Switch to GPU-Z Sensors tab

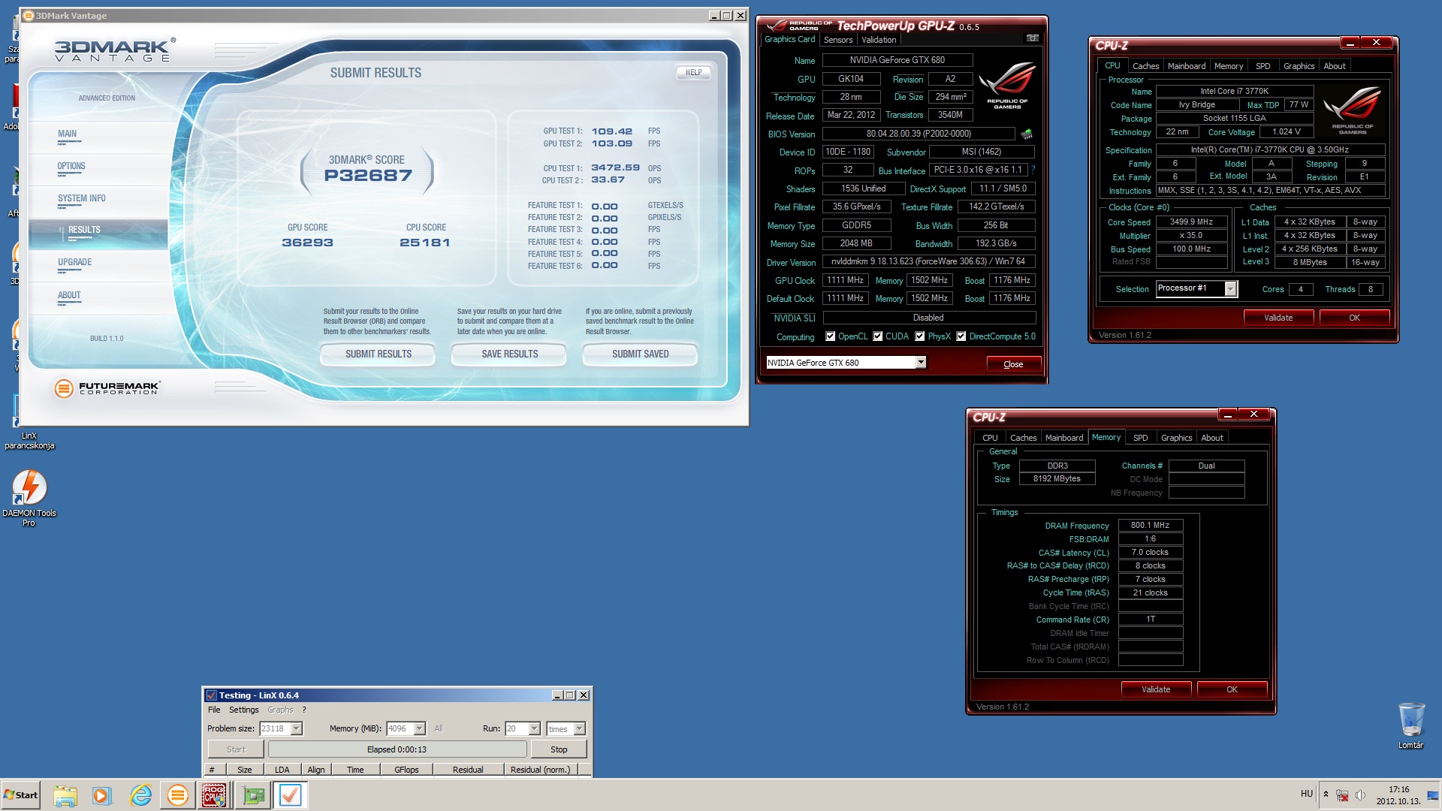837,40
